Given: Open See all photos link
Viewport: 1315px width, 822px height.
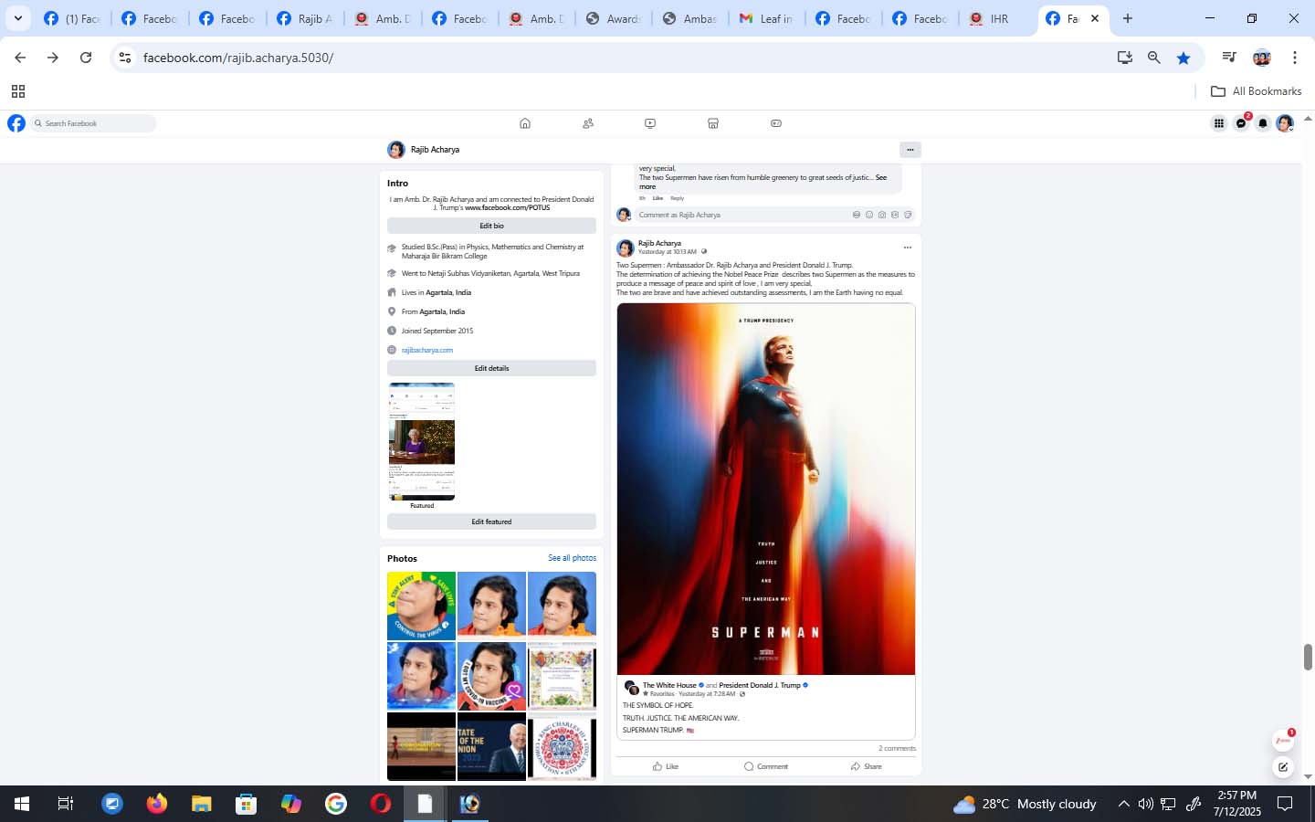Looking at the screenshot, I should point(572,558).
